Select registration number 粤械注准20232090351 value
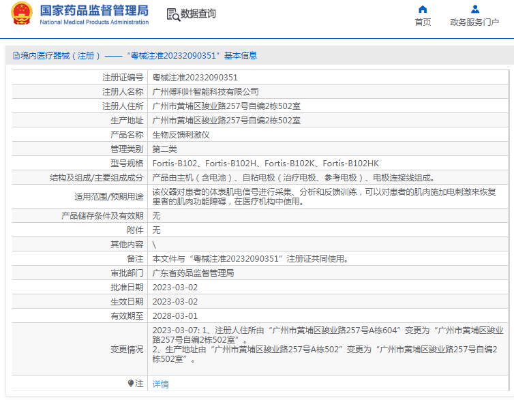The height and width of the screenshot is (400, 514). [x=195, y=78]
